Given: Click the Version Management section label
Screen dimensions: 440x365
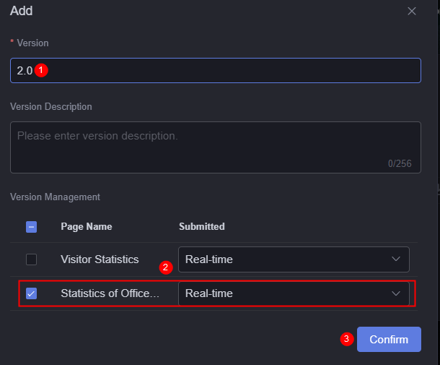Looking at the screenshot, I should (x=55, y=197).
